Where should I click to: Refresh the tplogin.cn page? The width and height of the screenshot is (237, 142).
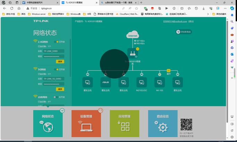[12, 8]
